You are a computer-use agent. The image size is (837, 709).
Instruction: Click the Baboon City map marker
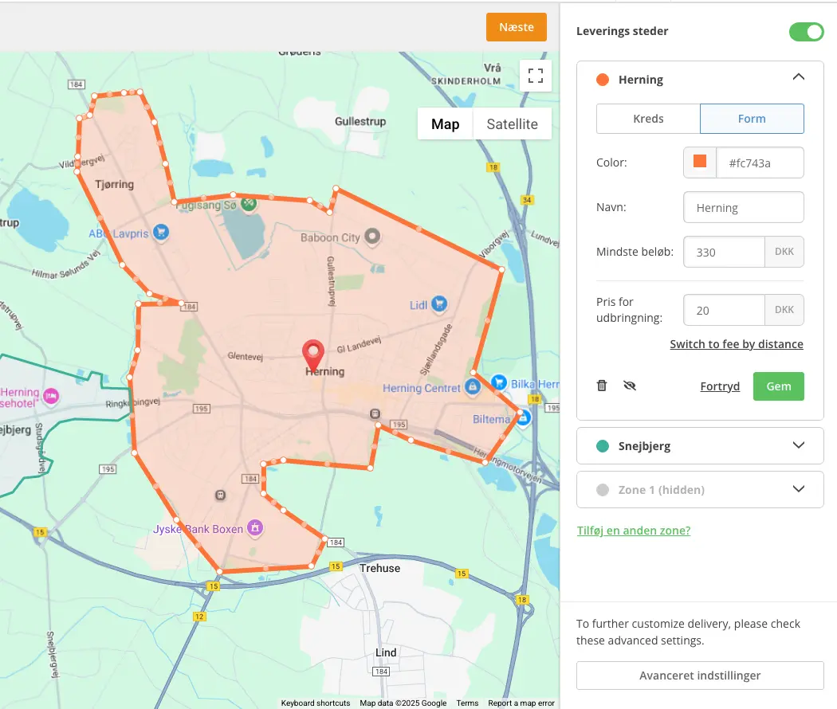(x=372, y=237)
